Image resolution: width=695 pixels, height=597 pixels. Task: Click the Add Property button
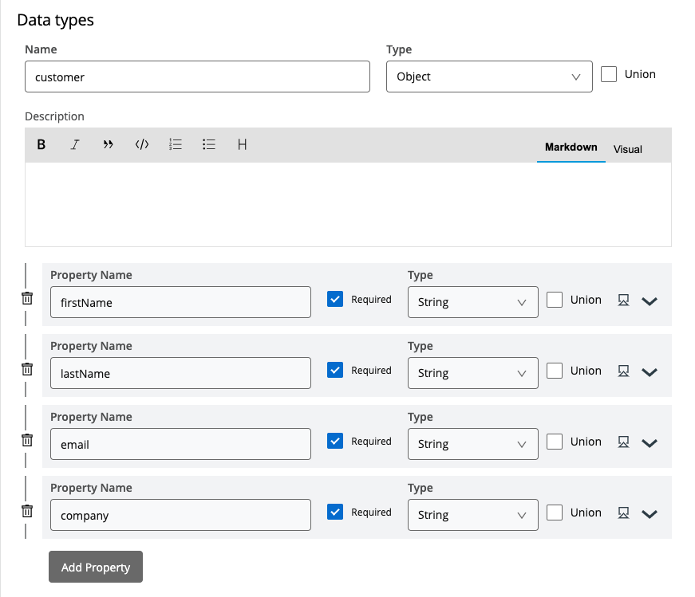[x=96, y=567]
